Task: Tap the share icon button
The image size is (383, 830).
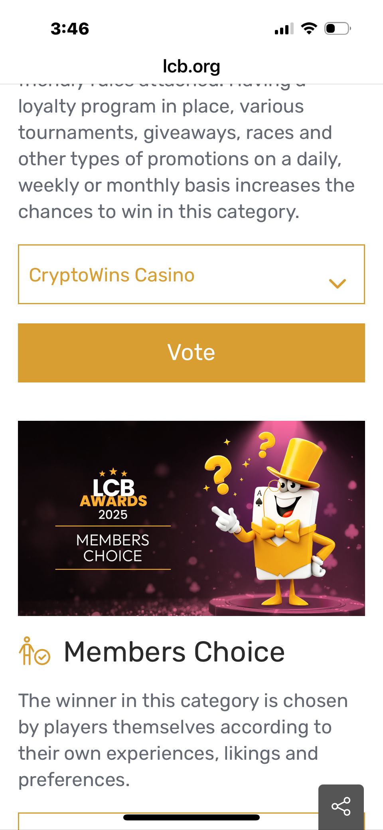Action: (341, 806)
